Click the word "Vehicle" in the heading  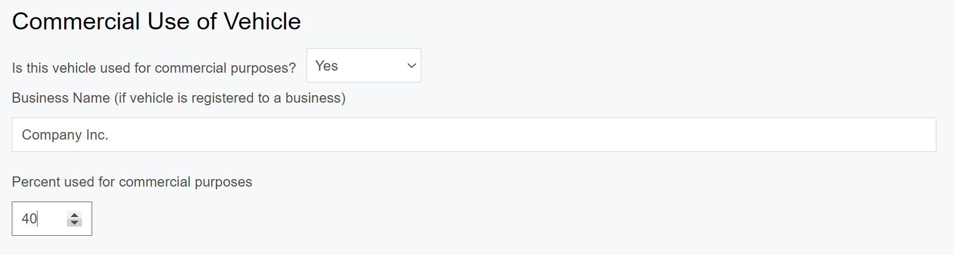click(262, 21)
